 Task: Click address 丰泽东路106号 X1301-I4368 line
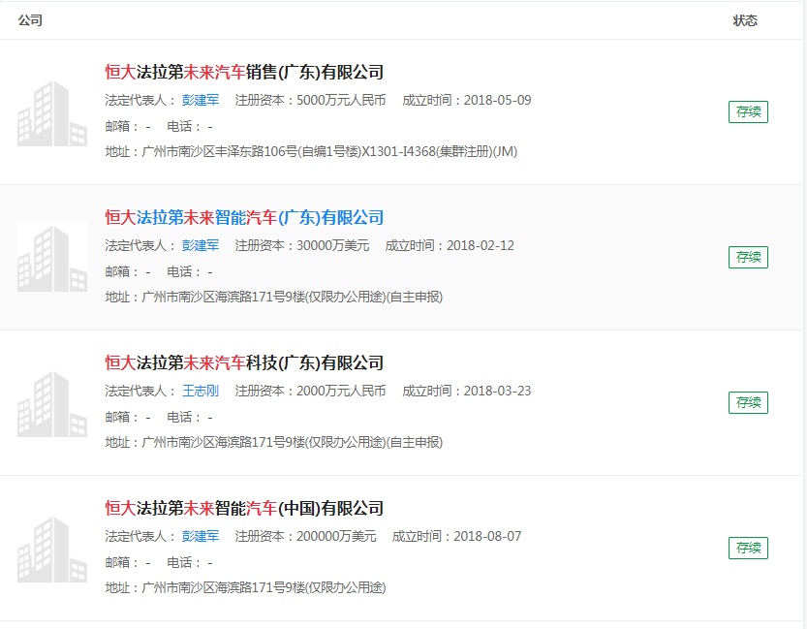(311, 151)
